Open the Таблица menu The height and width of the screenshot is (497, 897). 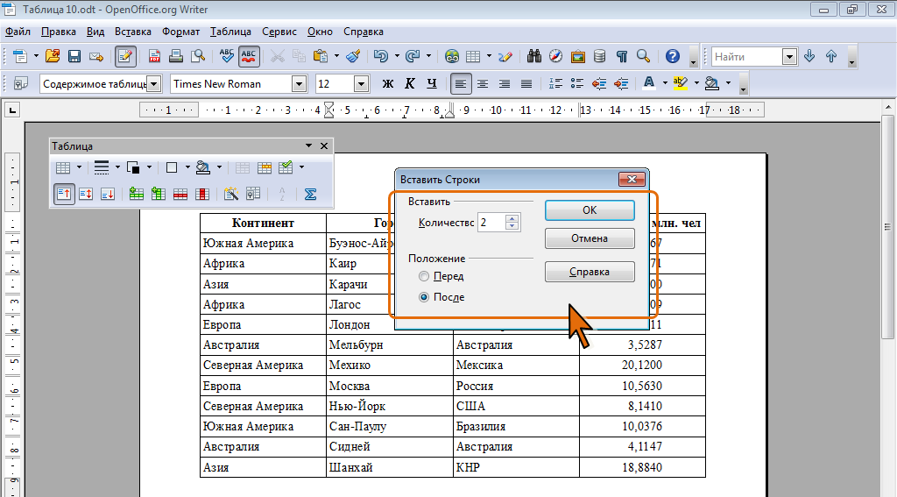click(x=230, y=32)
